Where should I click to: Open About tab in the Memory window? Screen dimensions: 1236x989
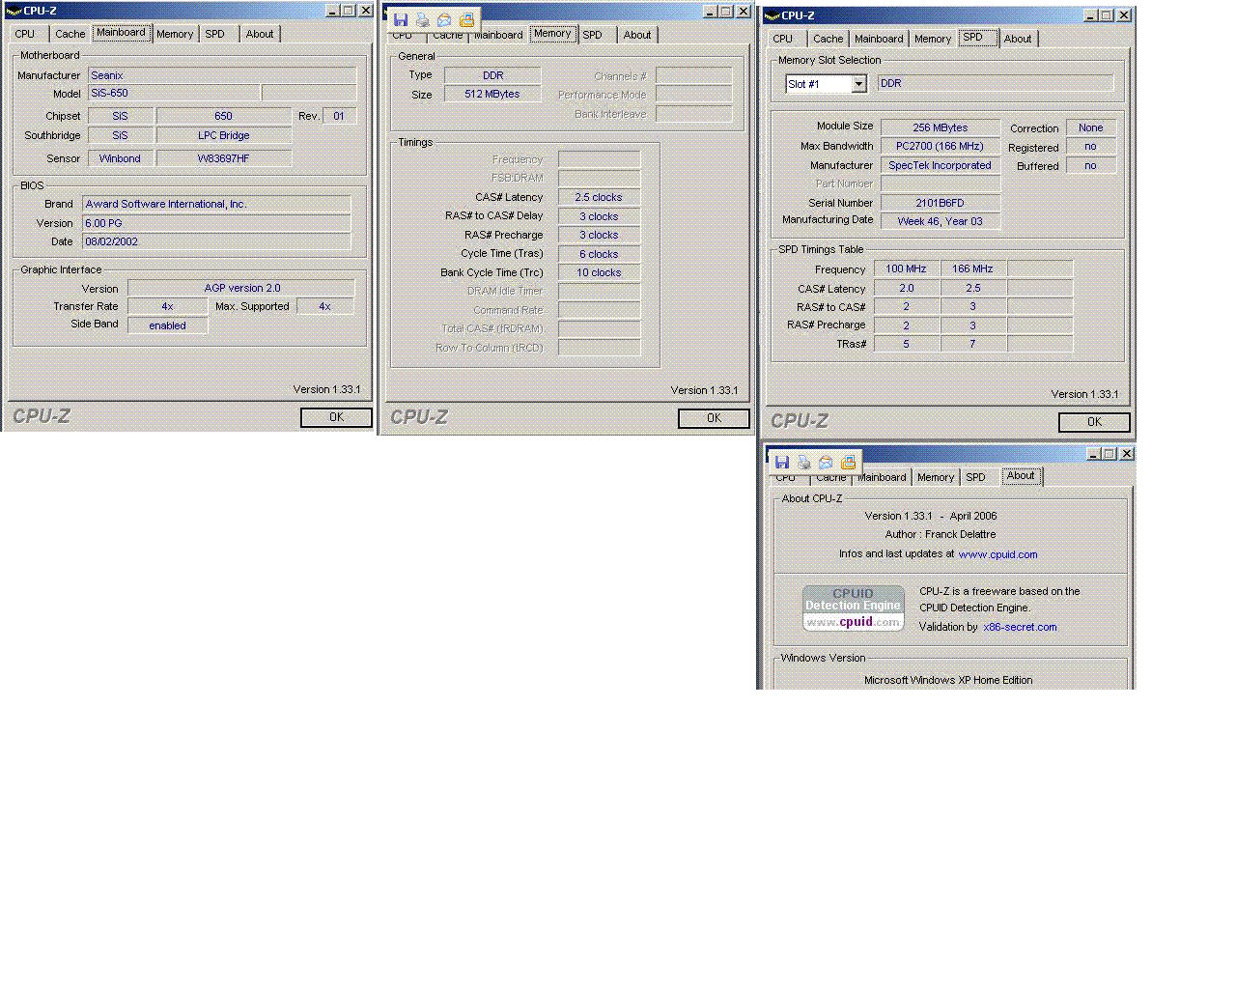click(637, 35)
